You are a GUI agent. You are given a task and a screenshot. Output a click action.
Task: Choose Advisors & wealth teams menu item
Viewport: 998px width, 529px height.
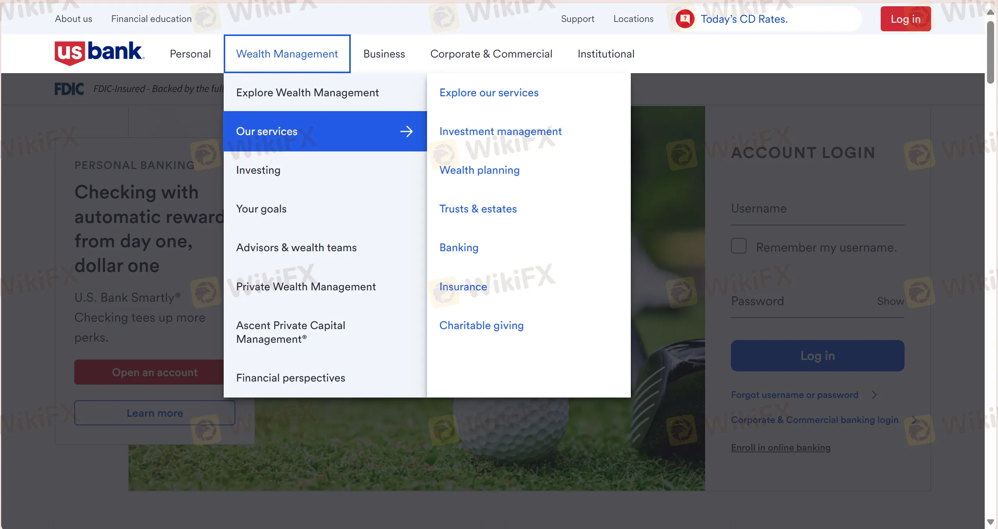tap(296, 248)
